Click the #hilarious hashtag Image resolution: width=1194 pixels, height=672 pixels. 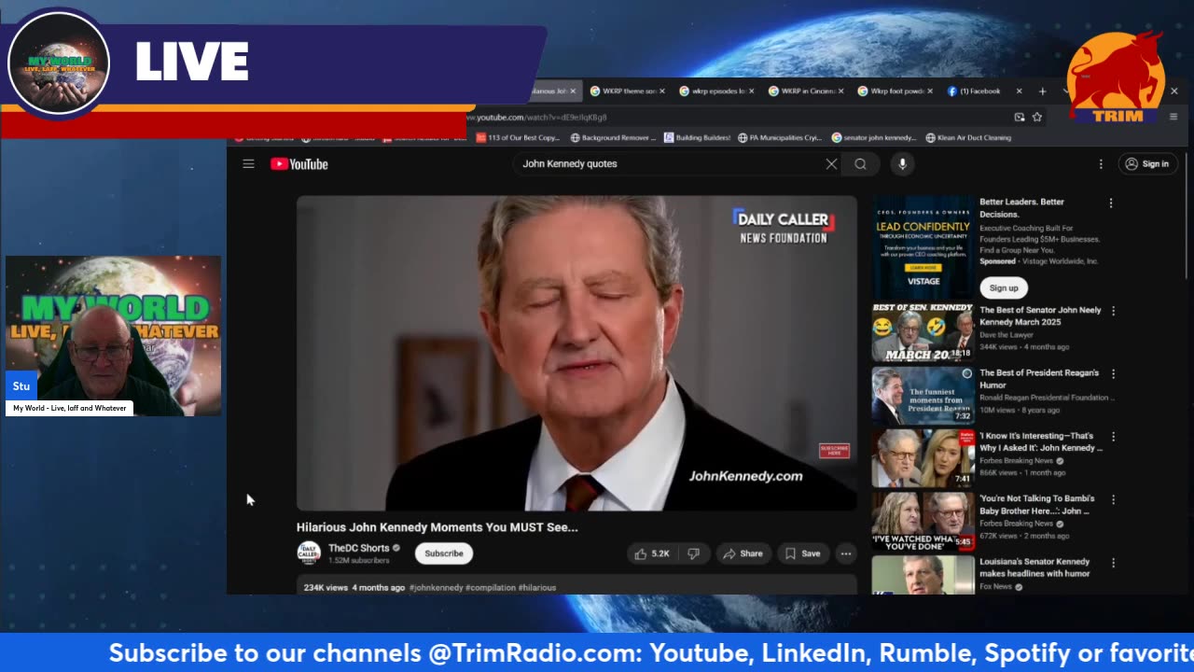pos(537,588)
